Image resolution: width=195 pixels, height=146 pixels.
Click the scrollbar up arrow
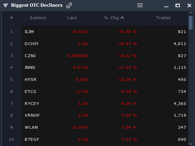pyautogui.click(x=191, y=13)
